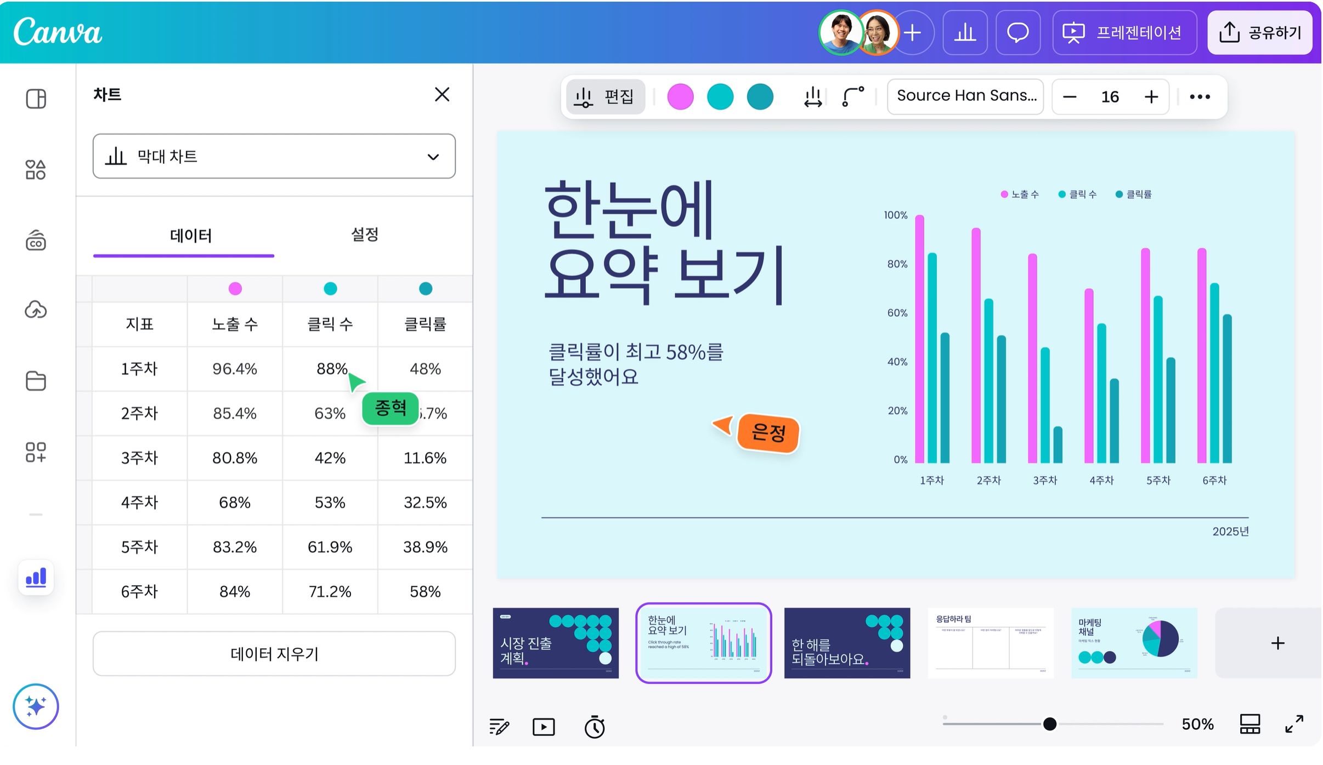The width and height of the screenshot is (1323, 765).
Task: Open the Source Han Sans font dropdown
Action: [x=965, y=96]
